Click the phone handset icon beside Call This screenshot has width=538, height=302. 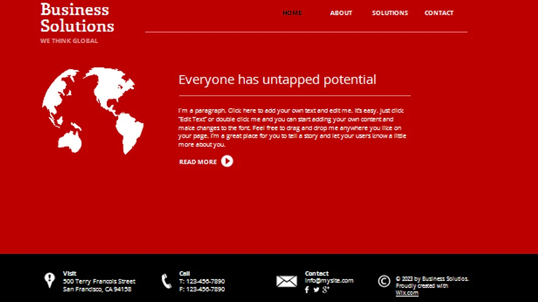click(167, 281)
